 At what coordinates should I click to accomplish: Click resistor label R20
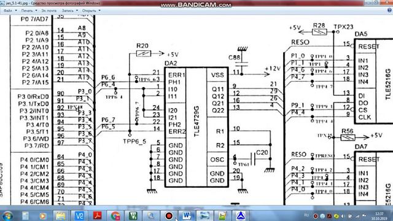(x=142, y=46)
